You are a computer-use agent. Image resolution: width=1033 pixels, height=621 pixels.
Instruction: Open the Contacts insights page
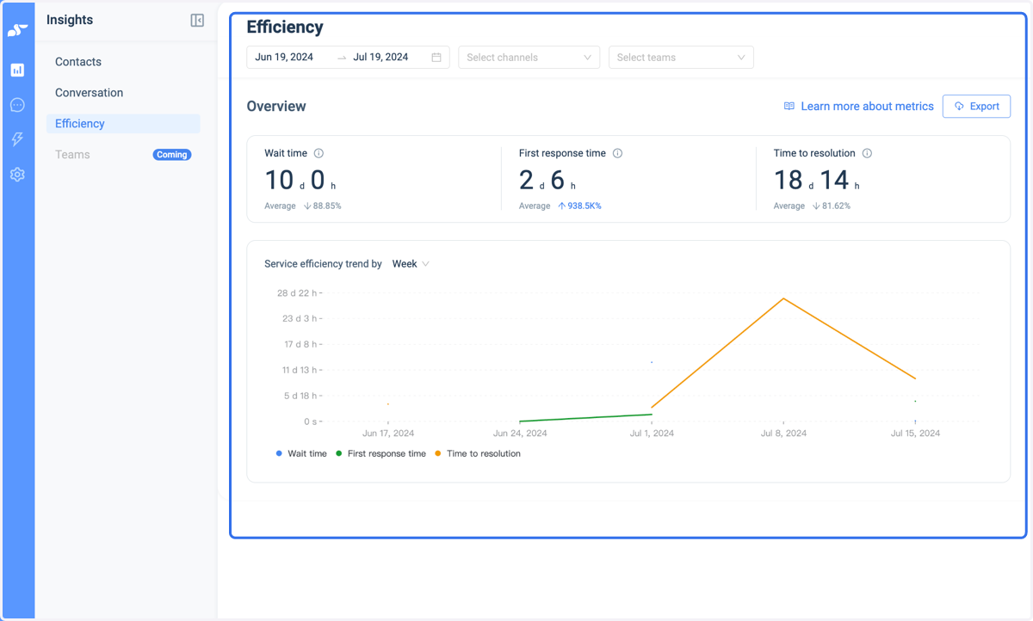pos(78,62)
